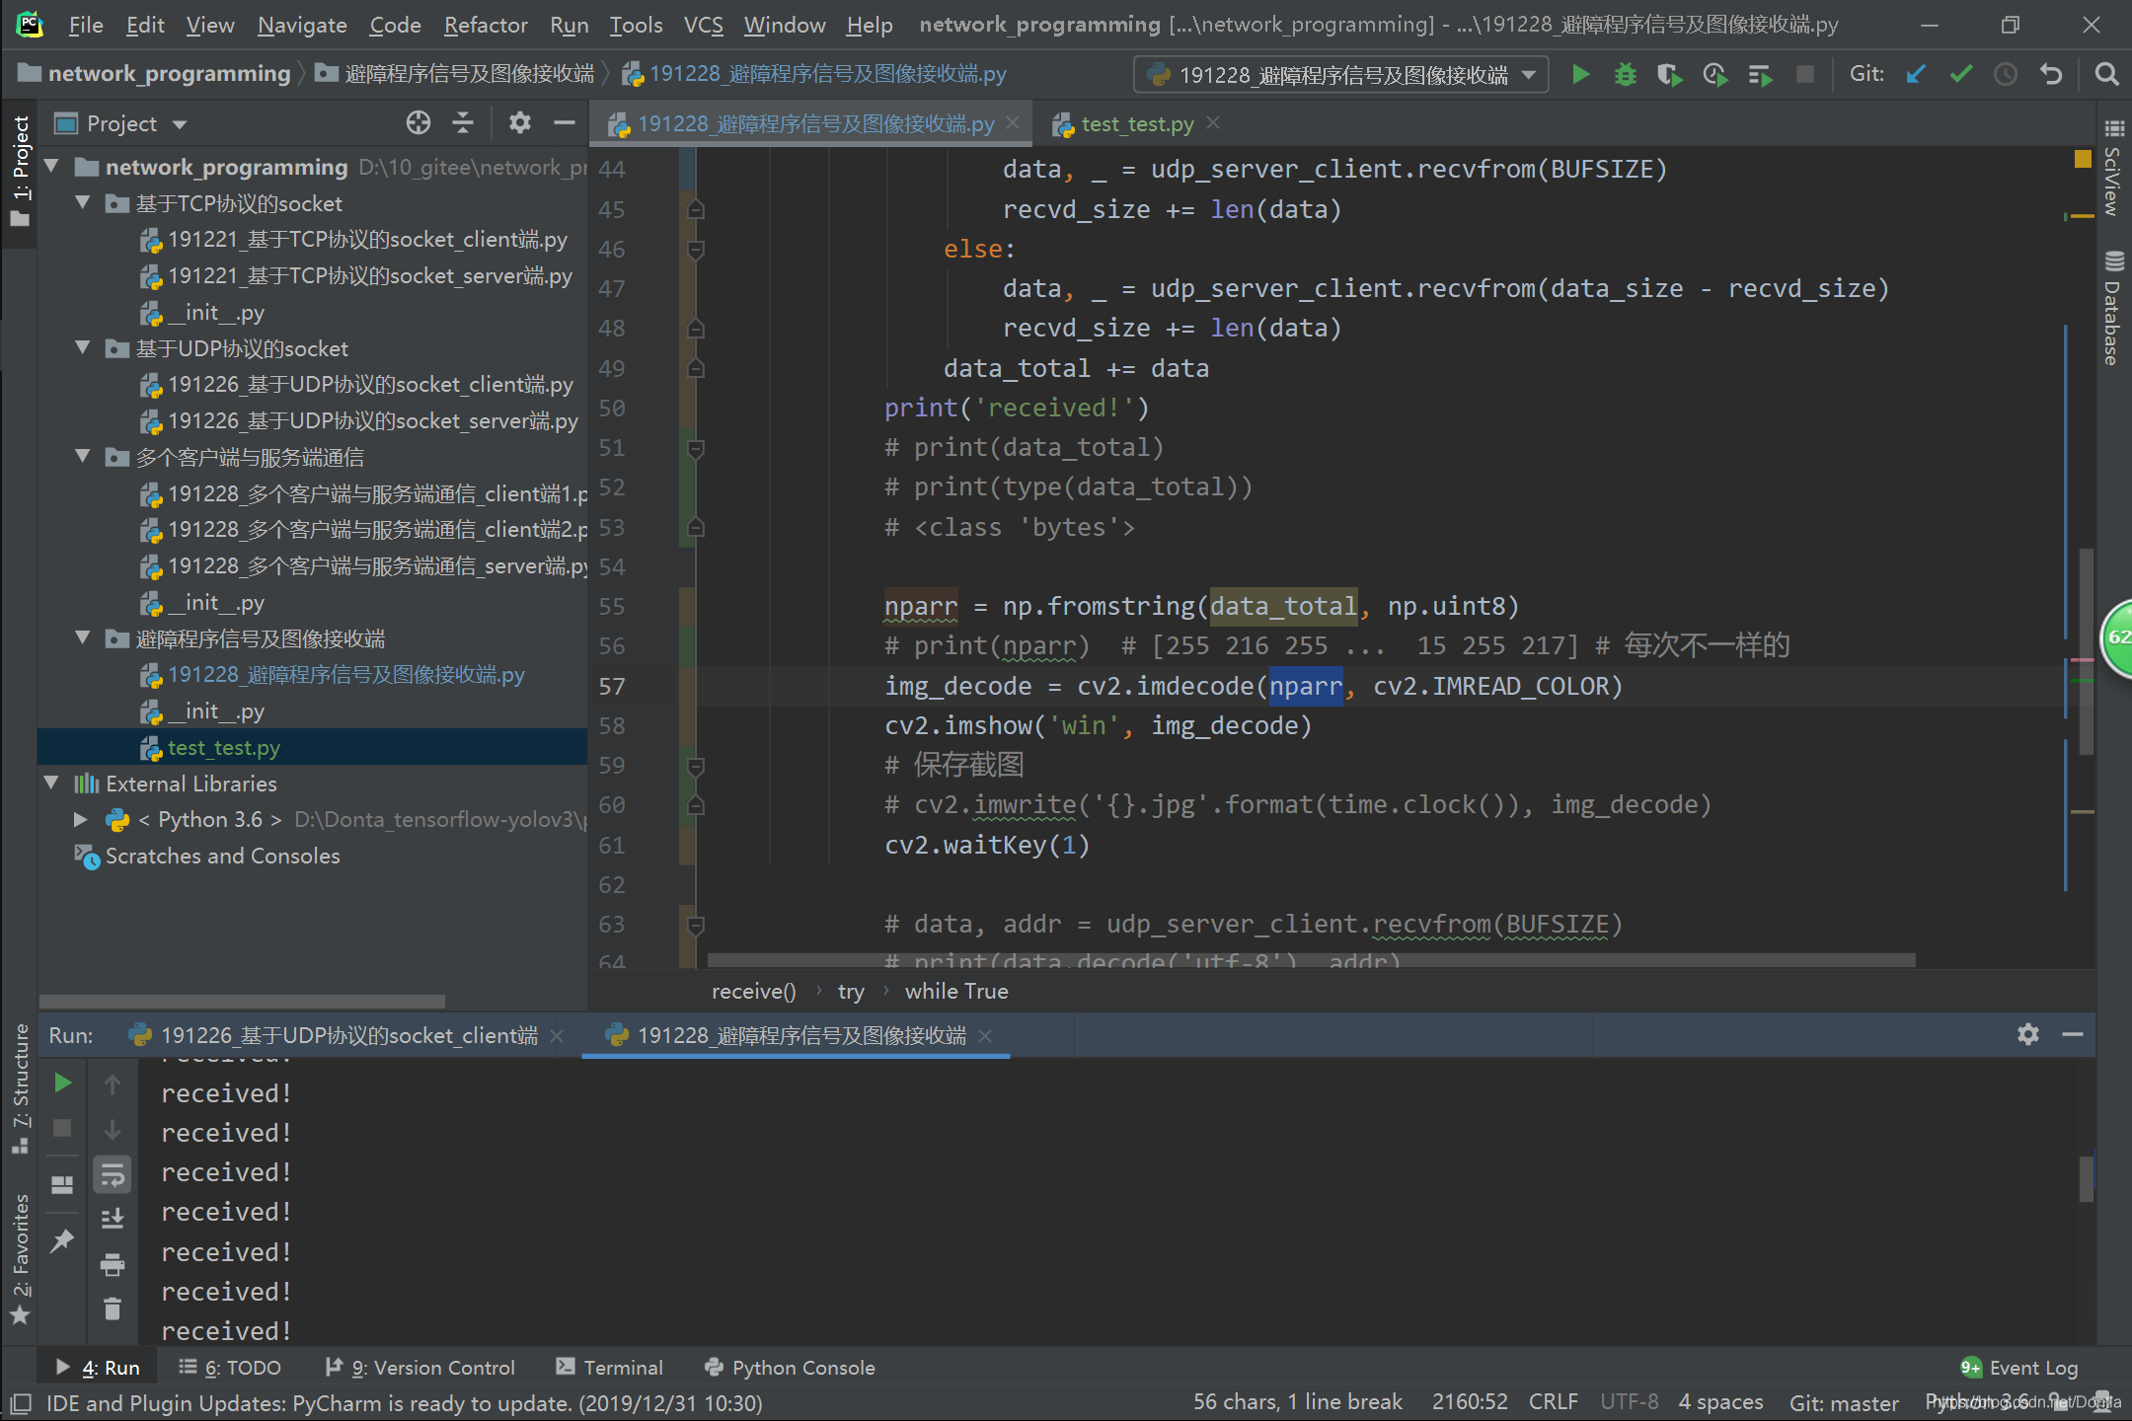Switch to the test_test.py editor tab

point(1136,124)
